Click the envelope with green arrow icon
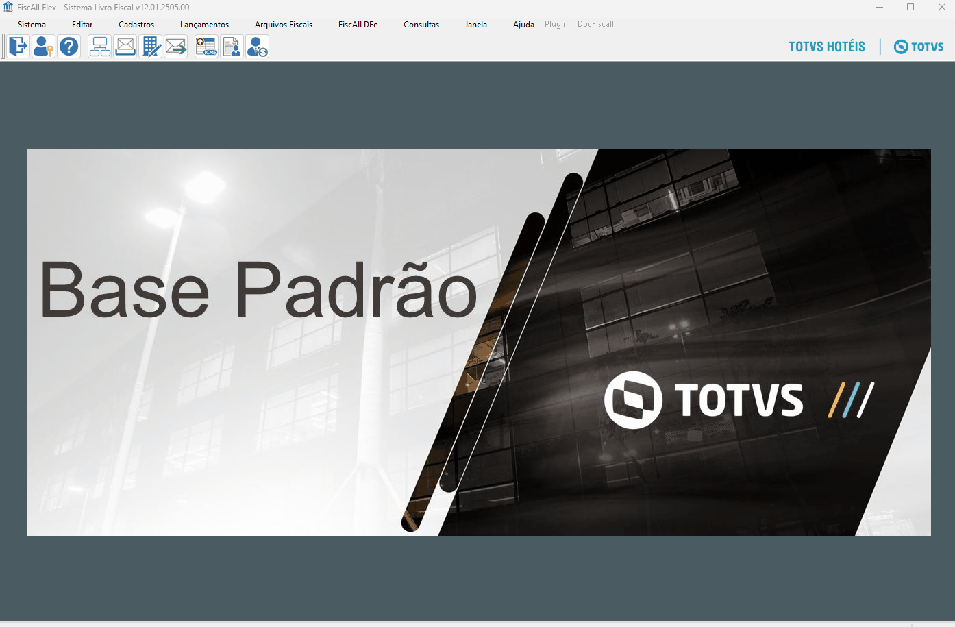This screenshot has height=627, width=955. coord(176,47)
